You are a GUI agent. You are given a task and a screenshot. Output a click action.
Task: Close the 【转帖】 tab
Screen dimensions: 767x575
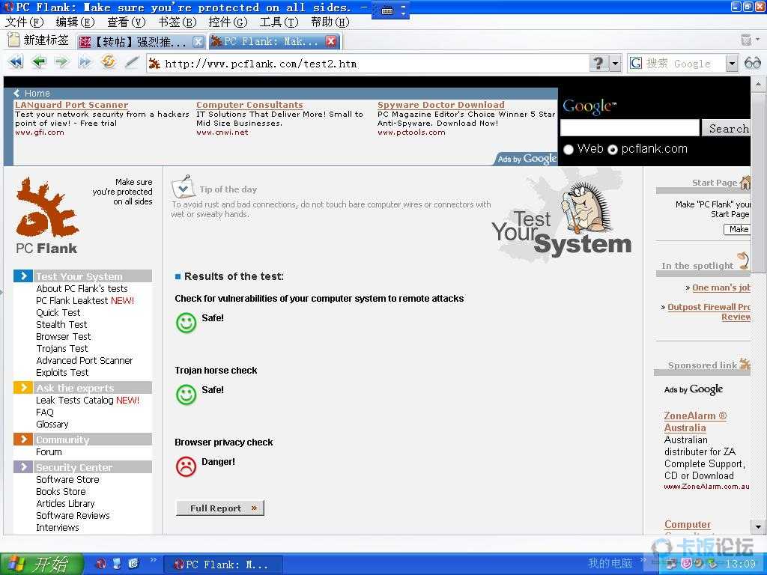point(198,42)
